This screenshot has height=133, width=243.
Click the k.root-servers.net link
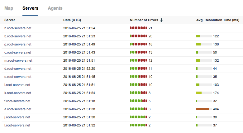click(18, 93)
